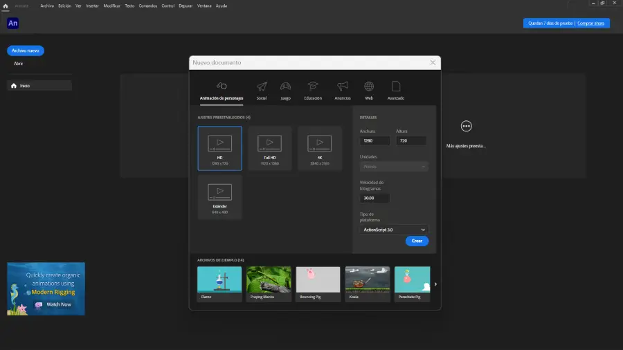This screenshot has height=350, width=623.
Task: Click Watch Now on Modern Rigging banner
Action: [59, 304]
